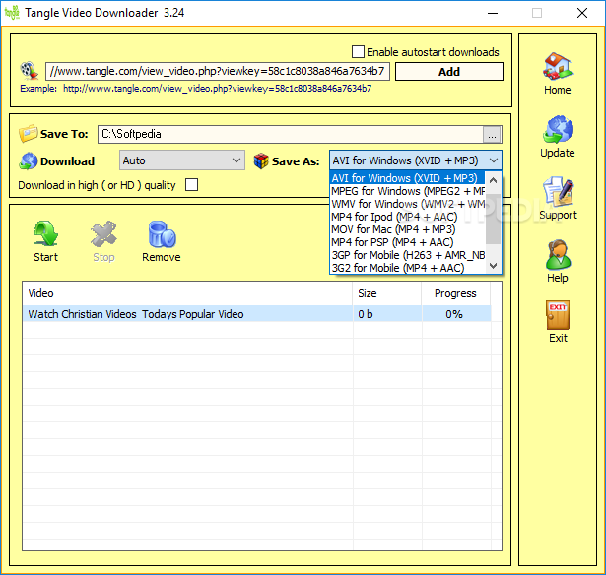
Task: Select MP4 for PSP (MP4 + AAC)
Action: [x=408, y=242]
